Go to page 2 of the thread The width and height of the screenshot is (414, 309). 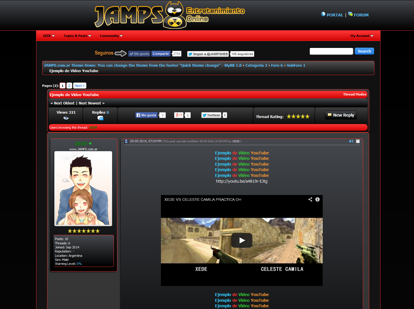pos(69,86)
